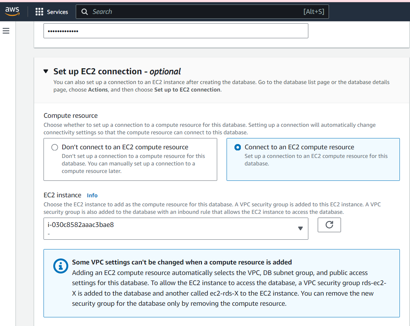Open the Info link beside EC2 instance

[92, 195]
